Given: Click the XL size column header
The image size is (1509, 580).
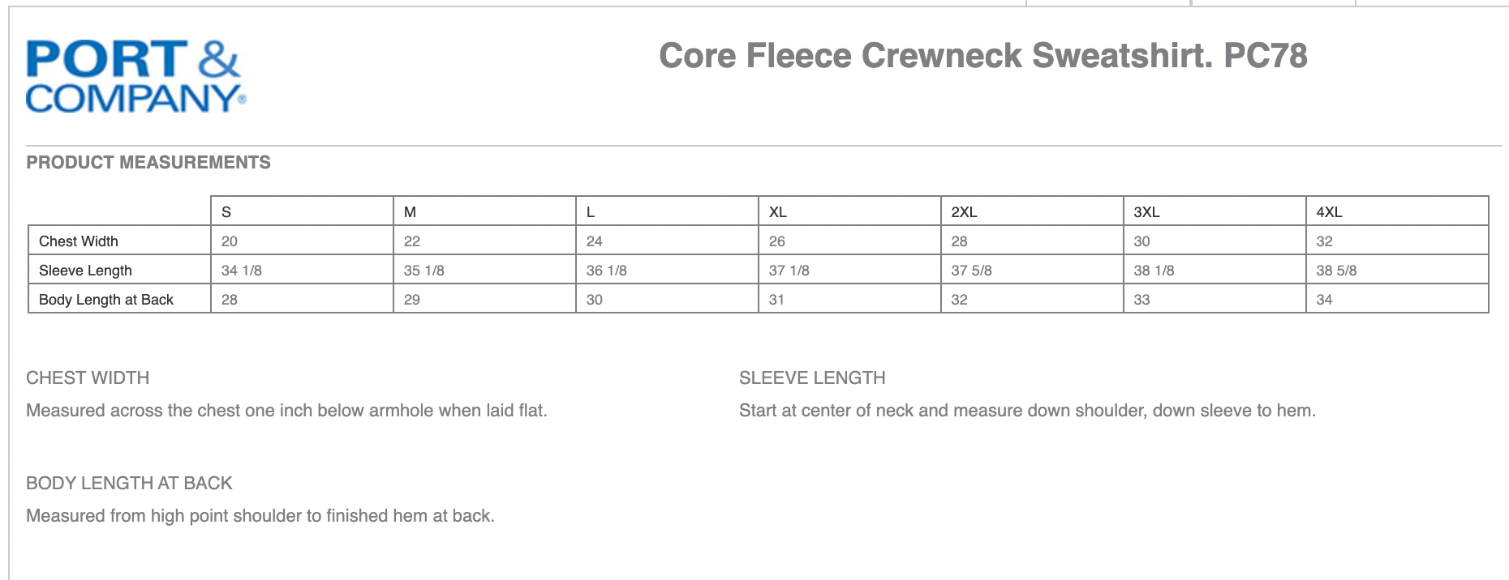Looking at the screenshot, I should tap(777, 212).
